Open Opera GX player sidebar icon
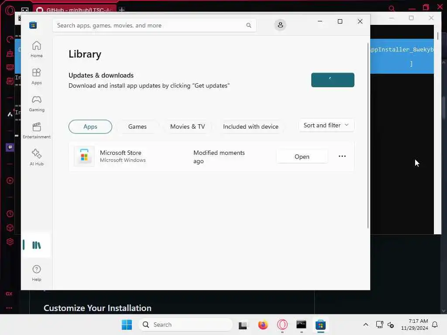 [x=10, y=181]
